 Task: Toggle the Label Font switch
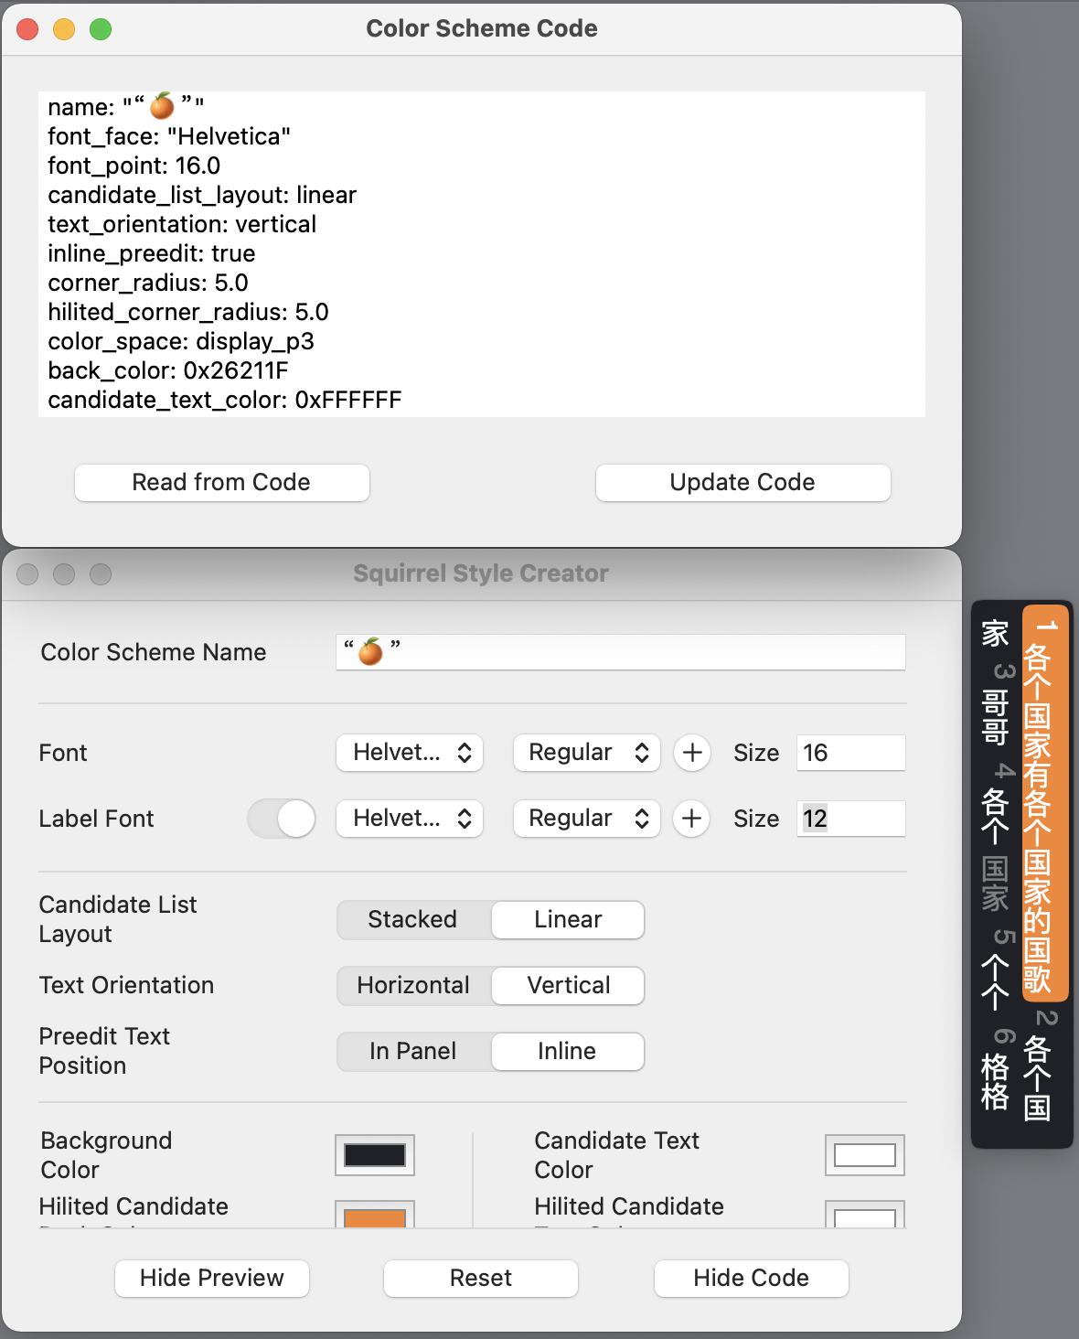click(x=282, y=819)
